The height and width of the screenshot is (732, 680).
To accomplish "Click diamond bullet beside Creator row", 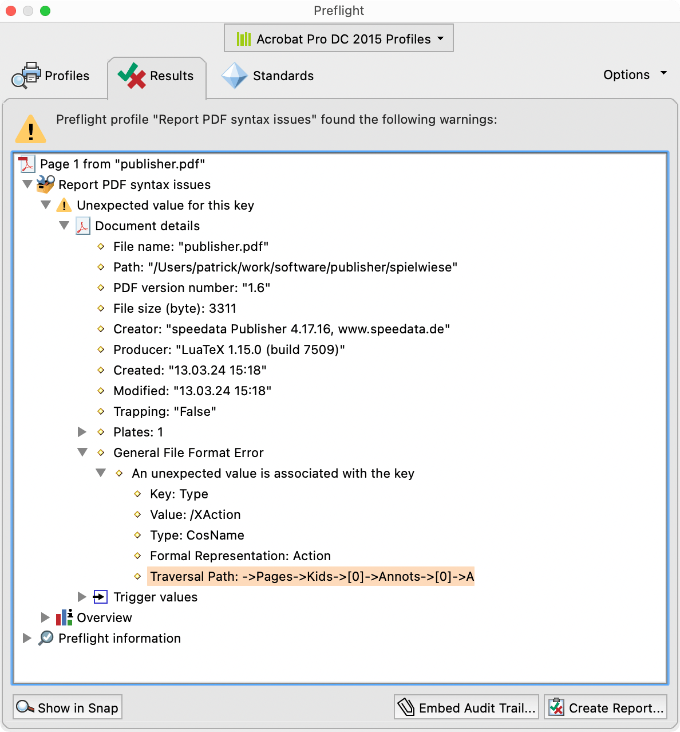I will click(101, 329).
